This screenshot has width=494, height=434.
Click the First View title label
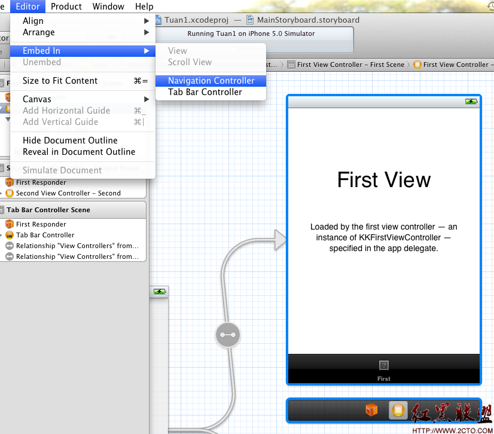tap(384, 180)
